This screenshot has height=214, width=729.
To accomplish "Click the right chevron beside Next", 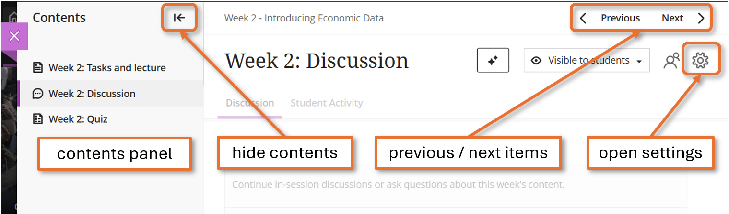I will point(701,19).
